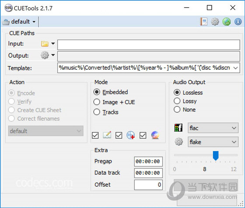245x208 pixels.
Task: Expand the Template combo box arrow
Action: coord(235,68)
